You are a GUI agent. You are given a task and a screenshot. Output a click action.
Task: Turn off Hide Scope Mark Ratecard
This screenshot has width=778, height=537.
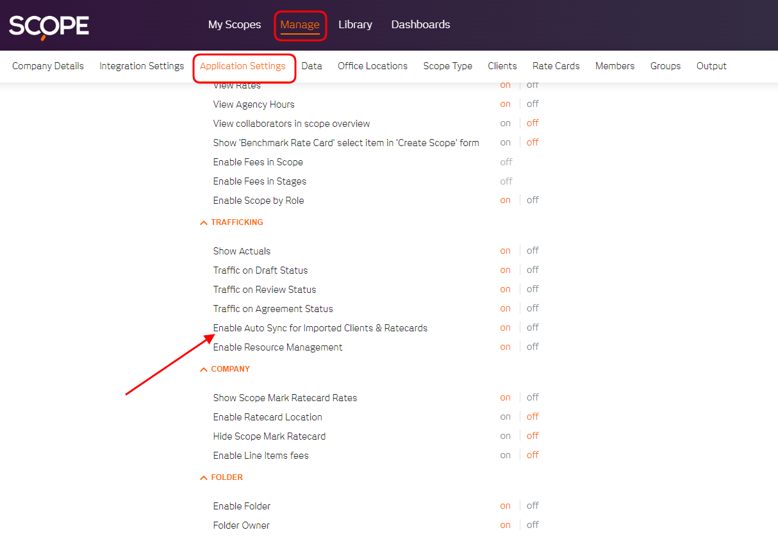coord(533,436)
